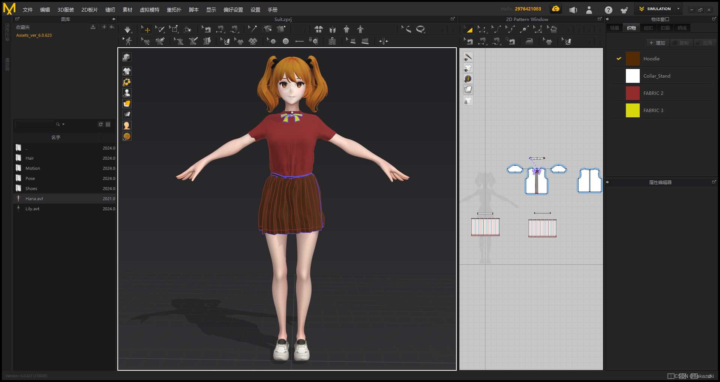Click the 增加 add fabric button

tap(657, 43)
